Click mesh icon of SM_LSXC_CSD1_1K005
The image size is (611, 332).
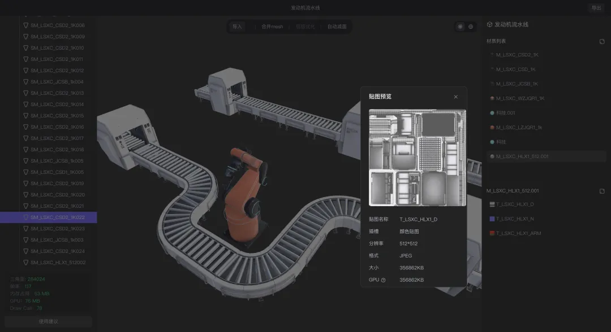coord(25,172)
